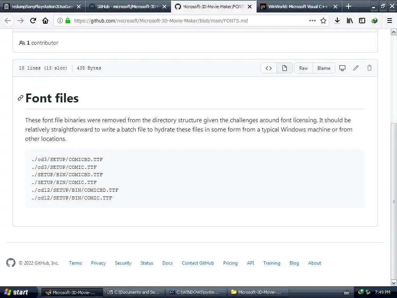Click the line ./cd12/SETUP/BIN/COMIC.TTF
The image size is (397, 298).
click(x=72, y=198)
